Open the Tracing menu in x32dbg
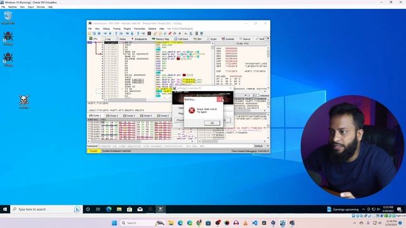The height and width of the screenshot is (228, 406). click(x=117, y=28)
